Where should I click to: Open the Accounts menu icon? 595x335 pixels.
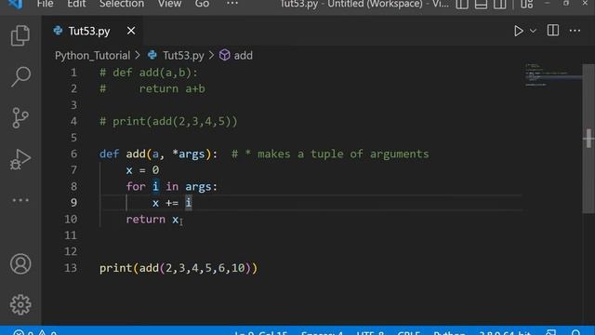[x=20, y=263]
